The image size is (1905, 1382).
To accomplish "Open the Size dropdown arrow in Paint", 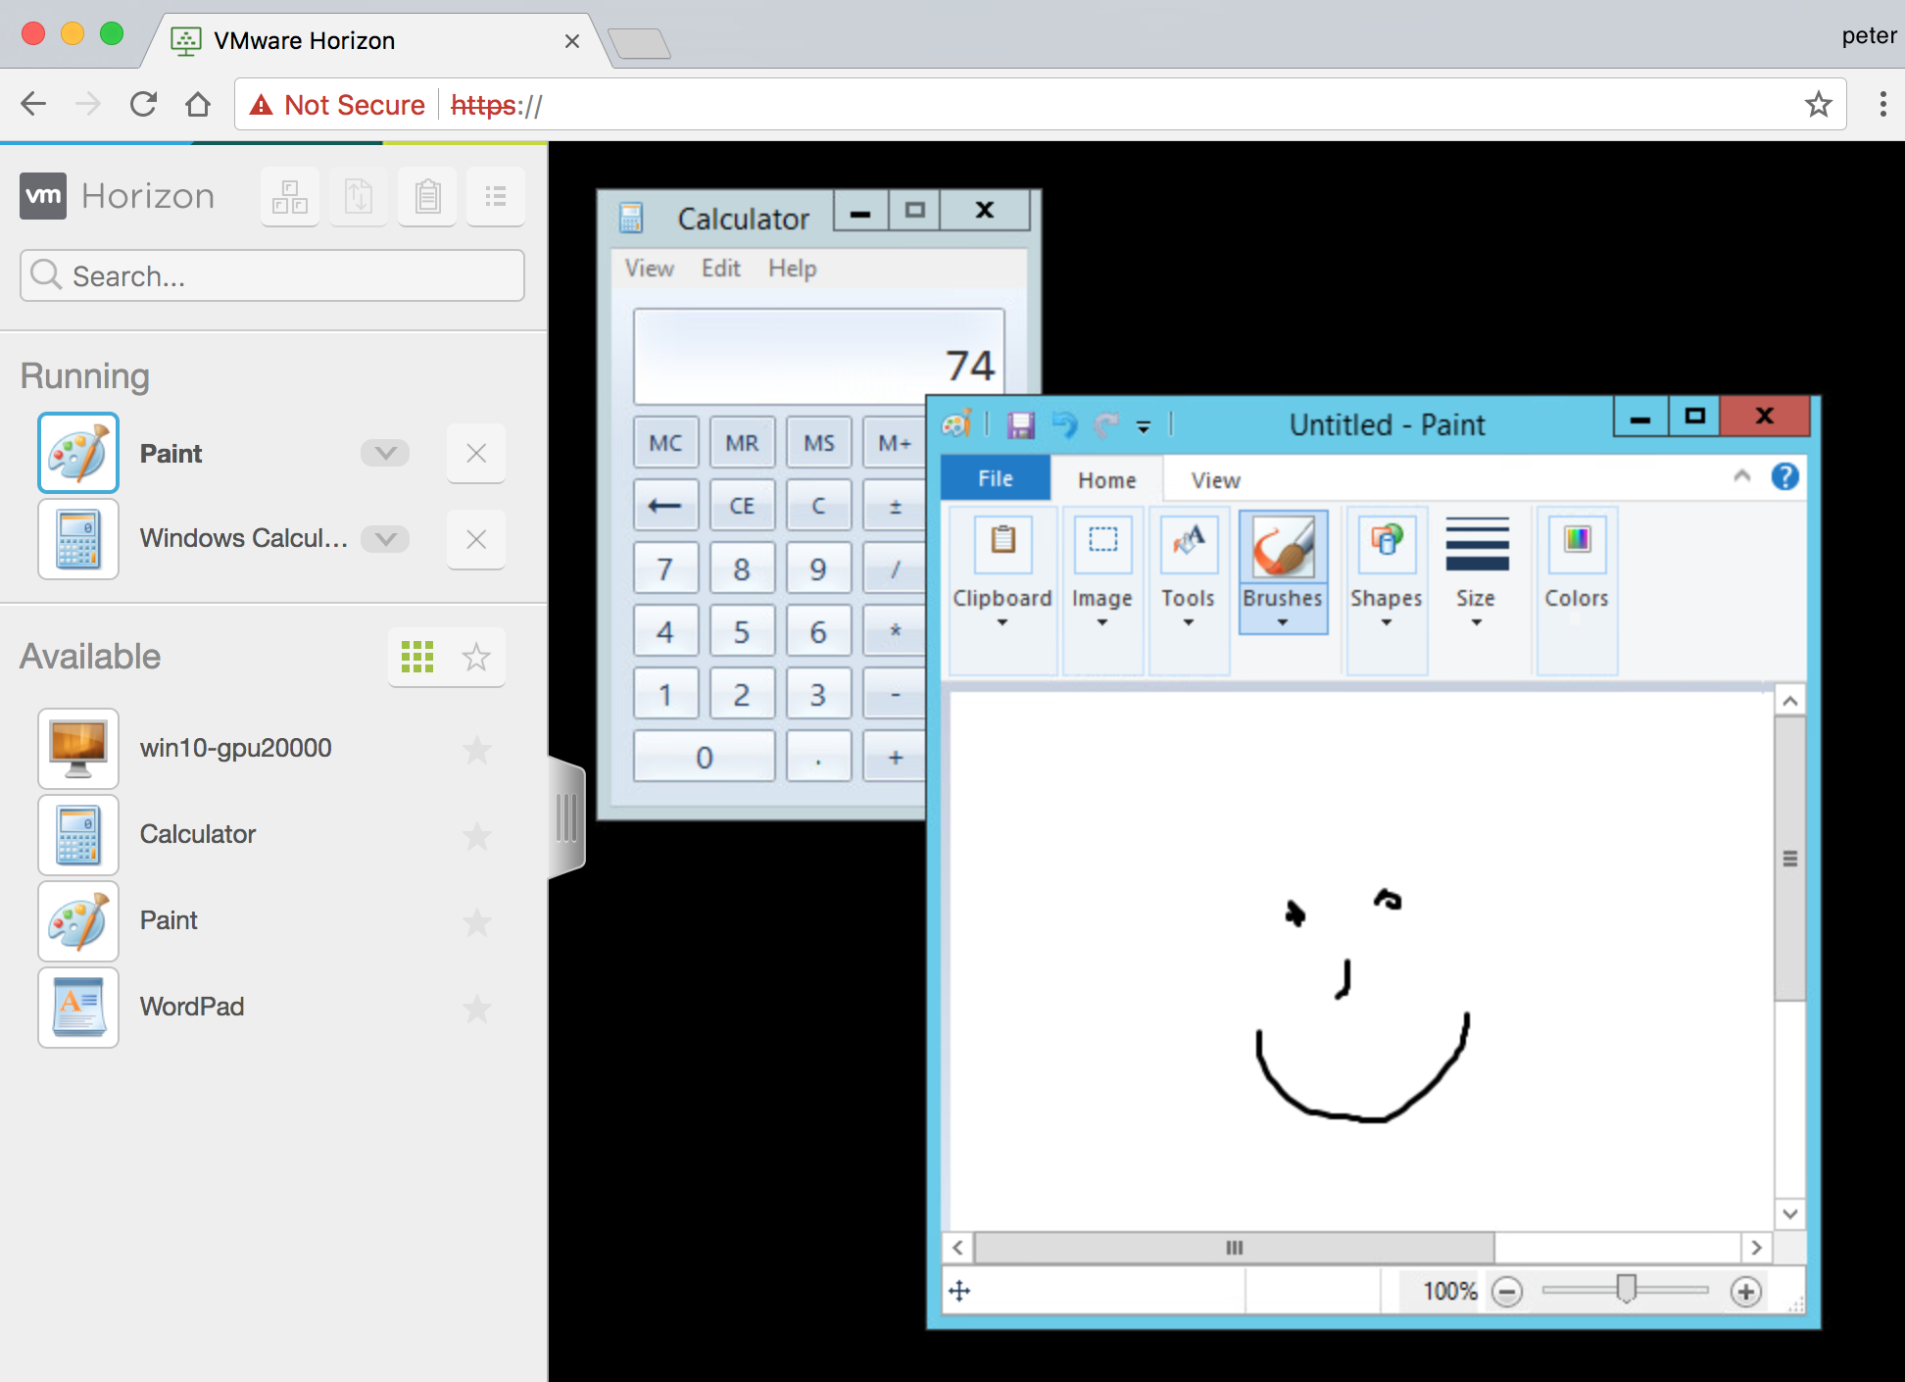I will click(x=1477, y=622).
